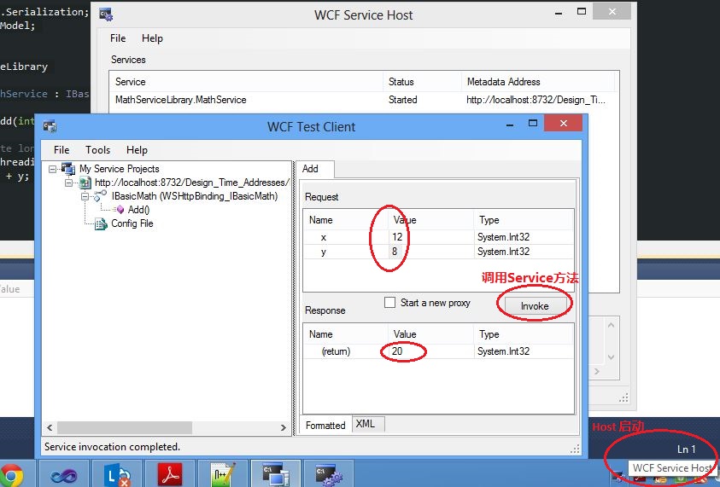
Task: Click the Config File document icon
Action: coord(101,223)
